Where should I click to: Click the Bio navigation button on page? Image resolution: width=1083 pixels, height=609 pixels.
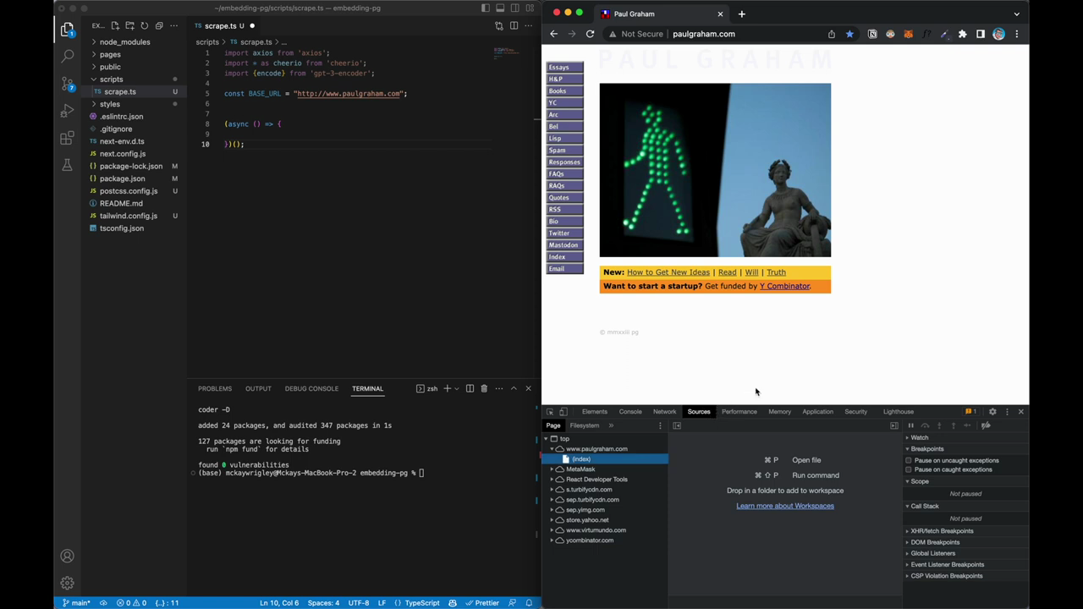click(x=564, y=222)
